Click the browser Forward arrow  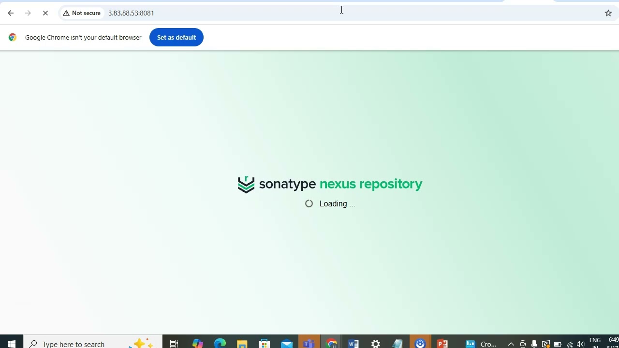28,13
